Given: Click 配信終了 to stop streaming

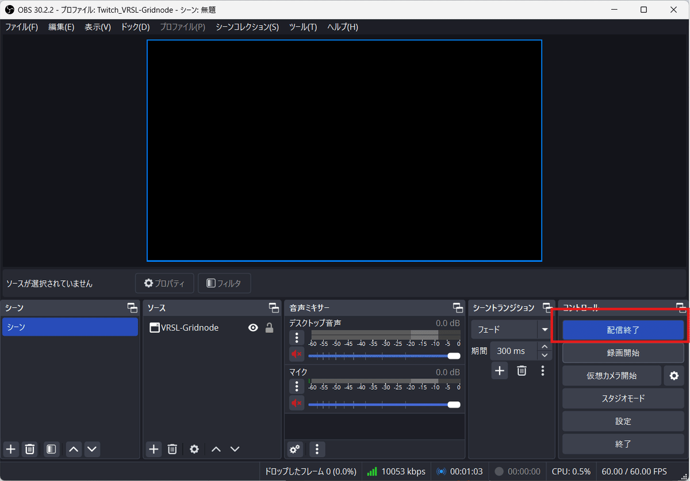Looking at the screenshot, I should point(623,330).
